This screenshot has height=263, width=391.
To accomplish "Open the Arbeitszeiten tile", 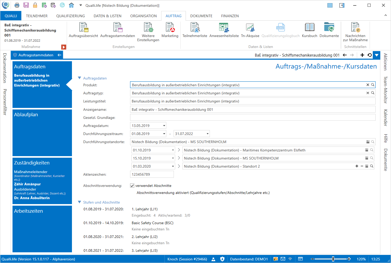I will [x=42, y=229].
